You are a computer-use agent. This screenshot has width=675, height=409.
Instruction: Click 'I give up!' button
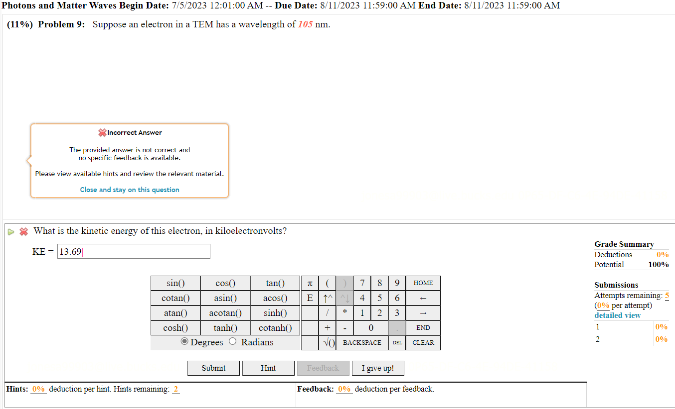[x=378, y=368]
